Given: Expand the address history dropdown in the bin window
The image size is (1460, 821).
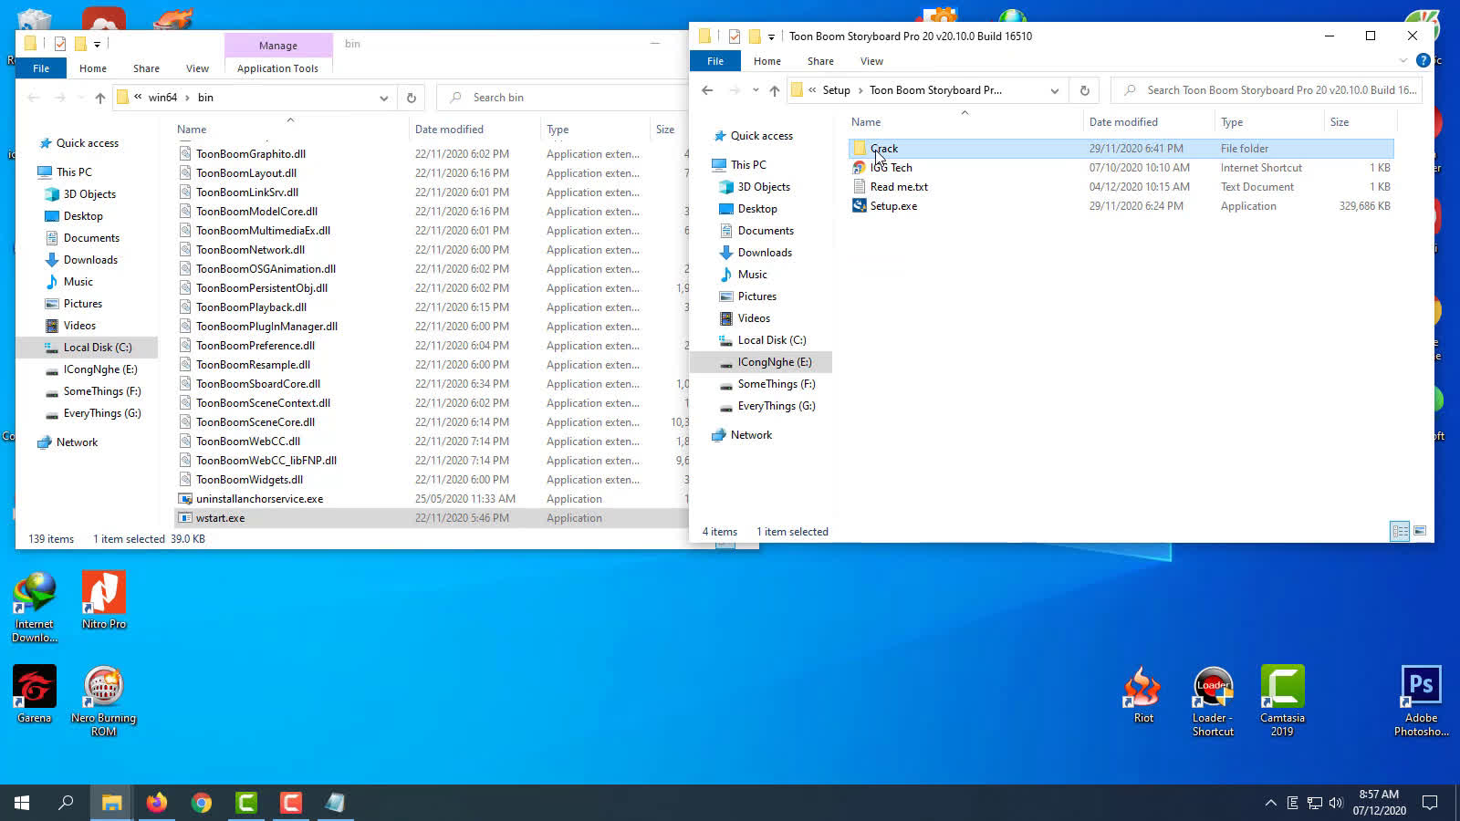Looking at the screenshot, I should click(383, 98).
